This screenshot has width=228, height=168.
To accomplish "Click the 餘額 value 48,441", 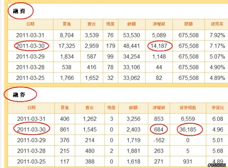I will click(131, 46).
